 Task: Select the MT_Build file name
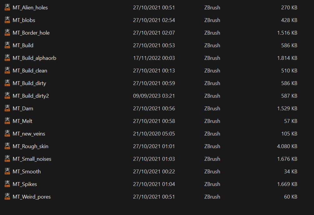[23, 45]
